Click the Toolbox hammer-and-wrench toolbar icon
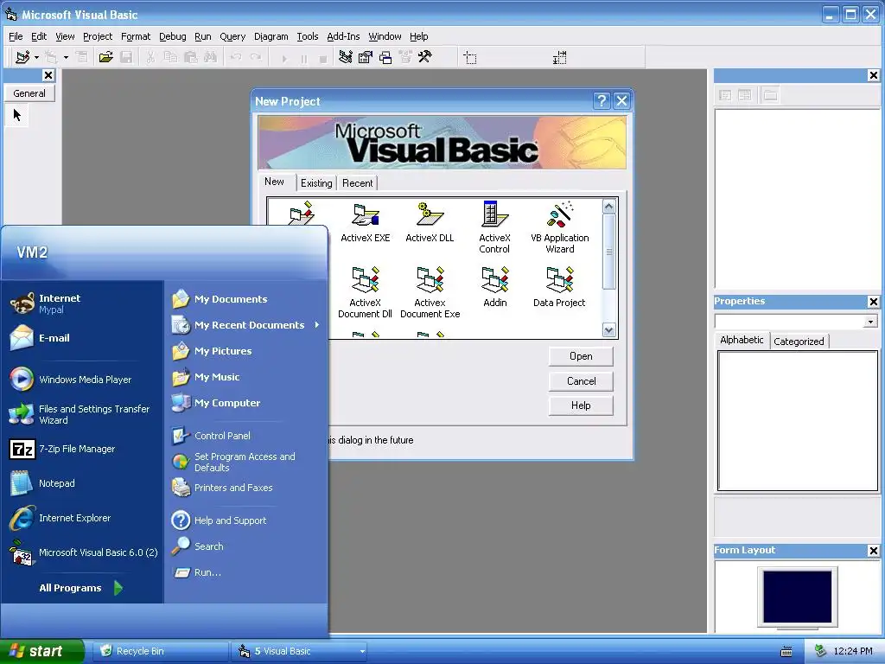 pyautogui.click(x=425, y=57)
